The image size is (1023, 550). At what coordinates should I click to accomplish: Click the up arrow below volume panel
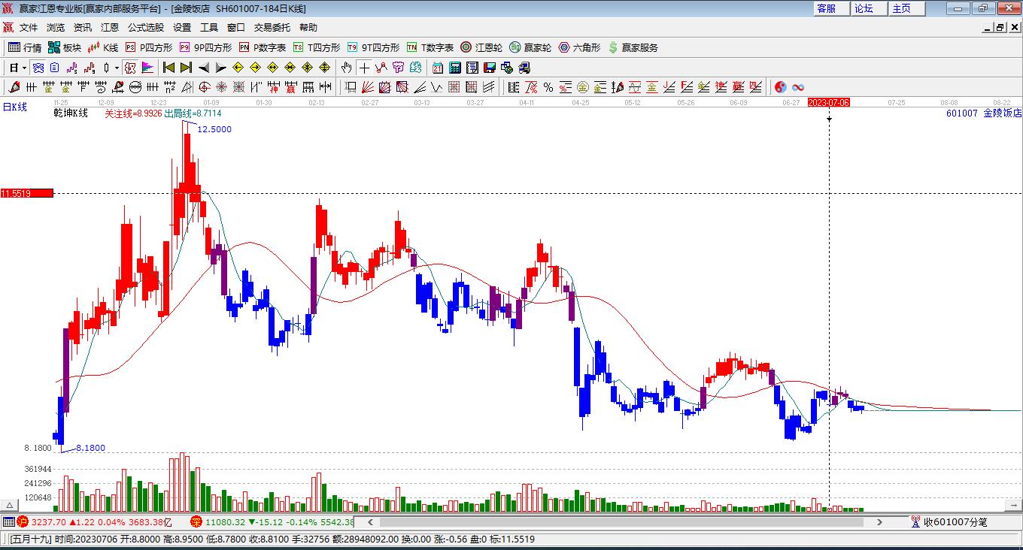11,506
